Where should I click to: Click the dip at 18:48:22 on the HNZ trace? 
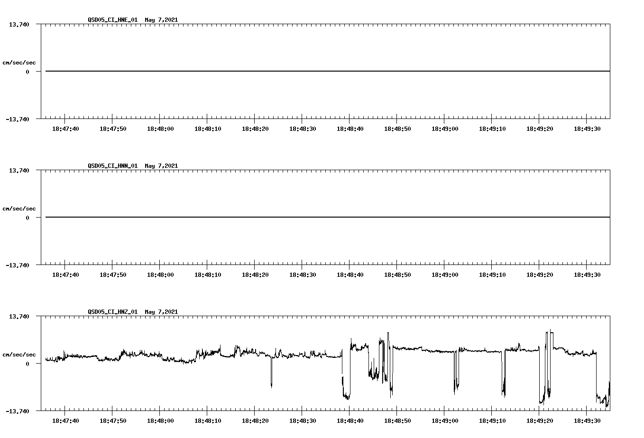tap(272, 374)
